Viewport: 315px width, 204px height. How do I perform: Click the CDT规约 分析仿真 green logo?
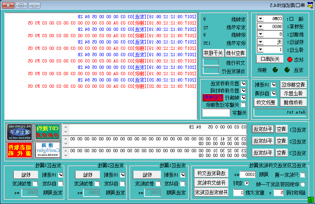[x=48, y=132]
